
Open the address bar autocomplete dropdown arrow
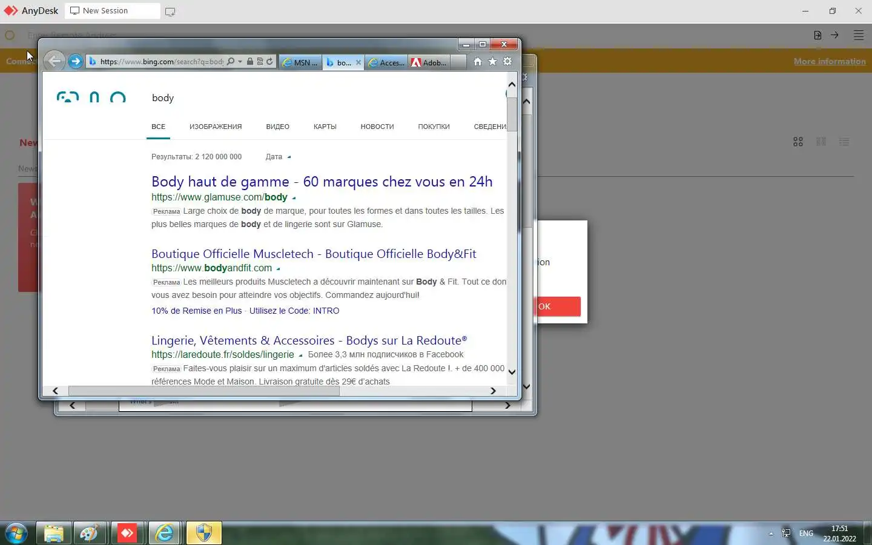(x=240, y=62)
